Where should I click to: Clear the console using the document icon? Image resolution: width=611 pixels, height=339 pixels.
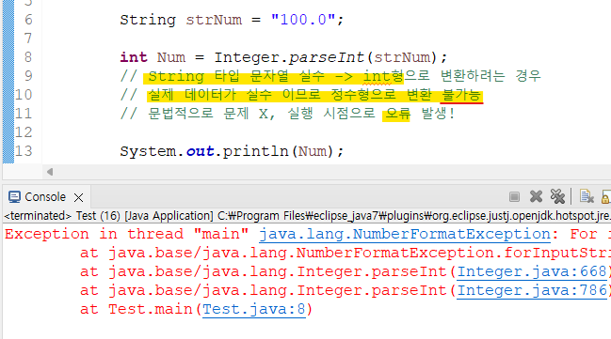pos(587,196)
